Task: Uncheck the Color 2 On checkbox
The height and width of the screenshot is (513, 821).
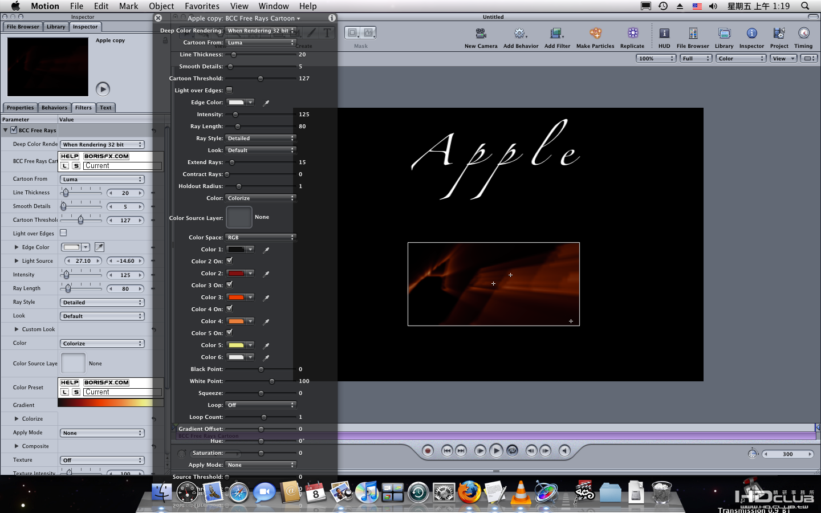Action: [229, 261]
